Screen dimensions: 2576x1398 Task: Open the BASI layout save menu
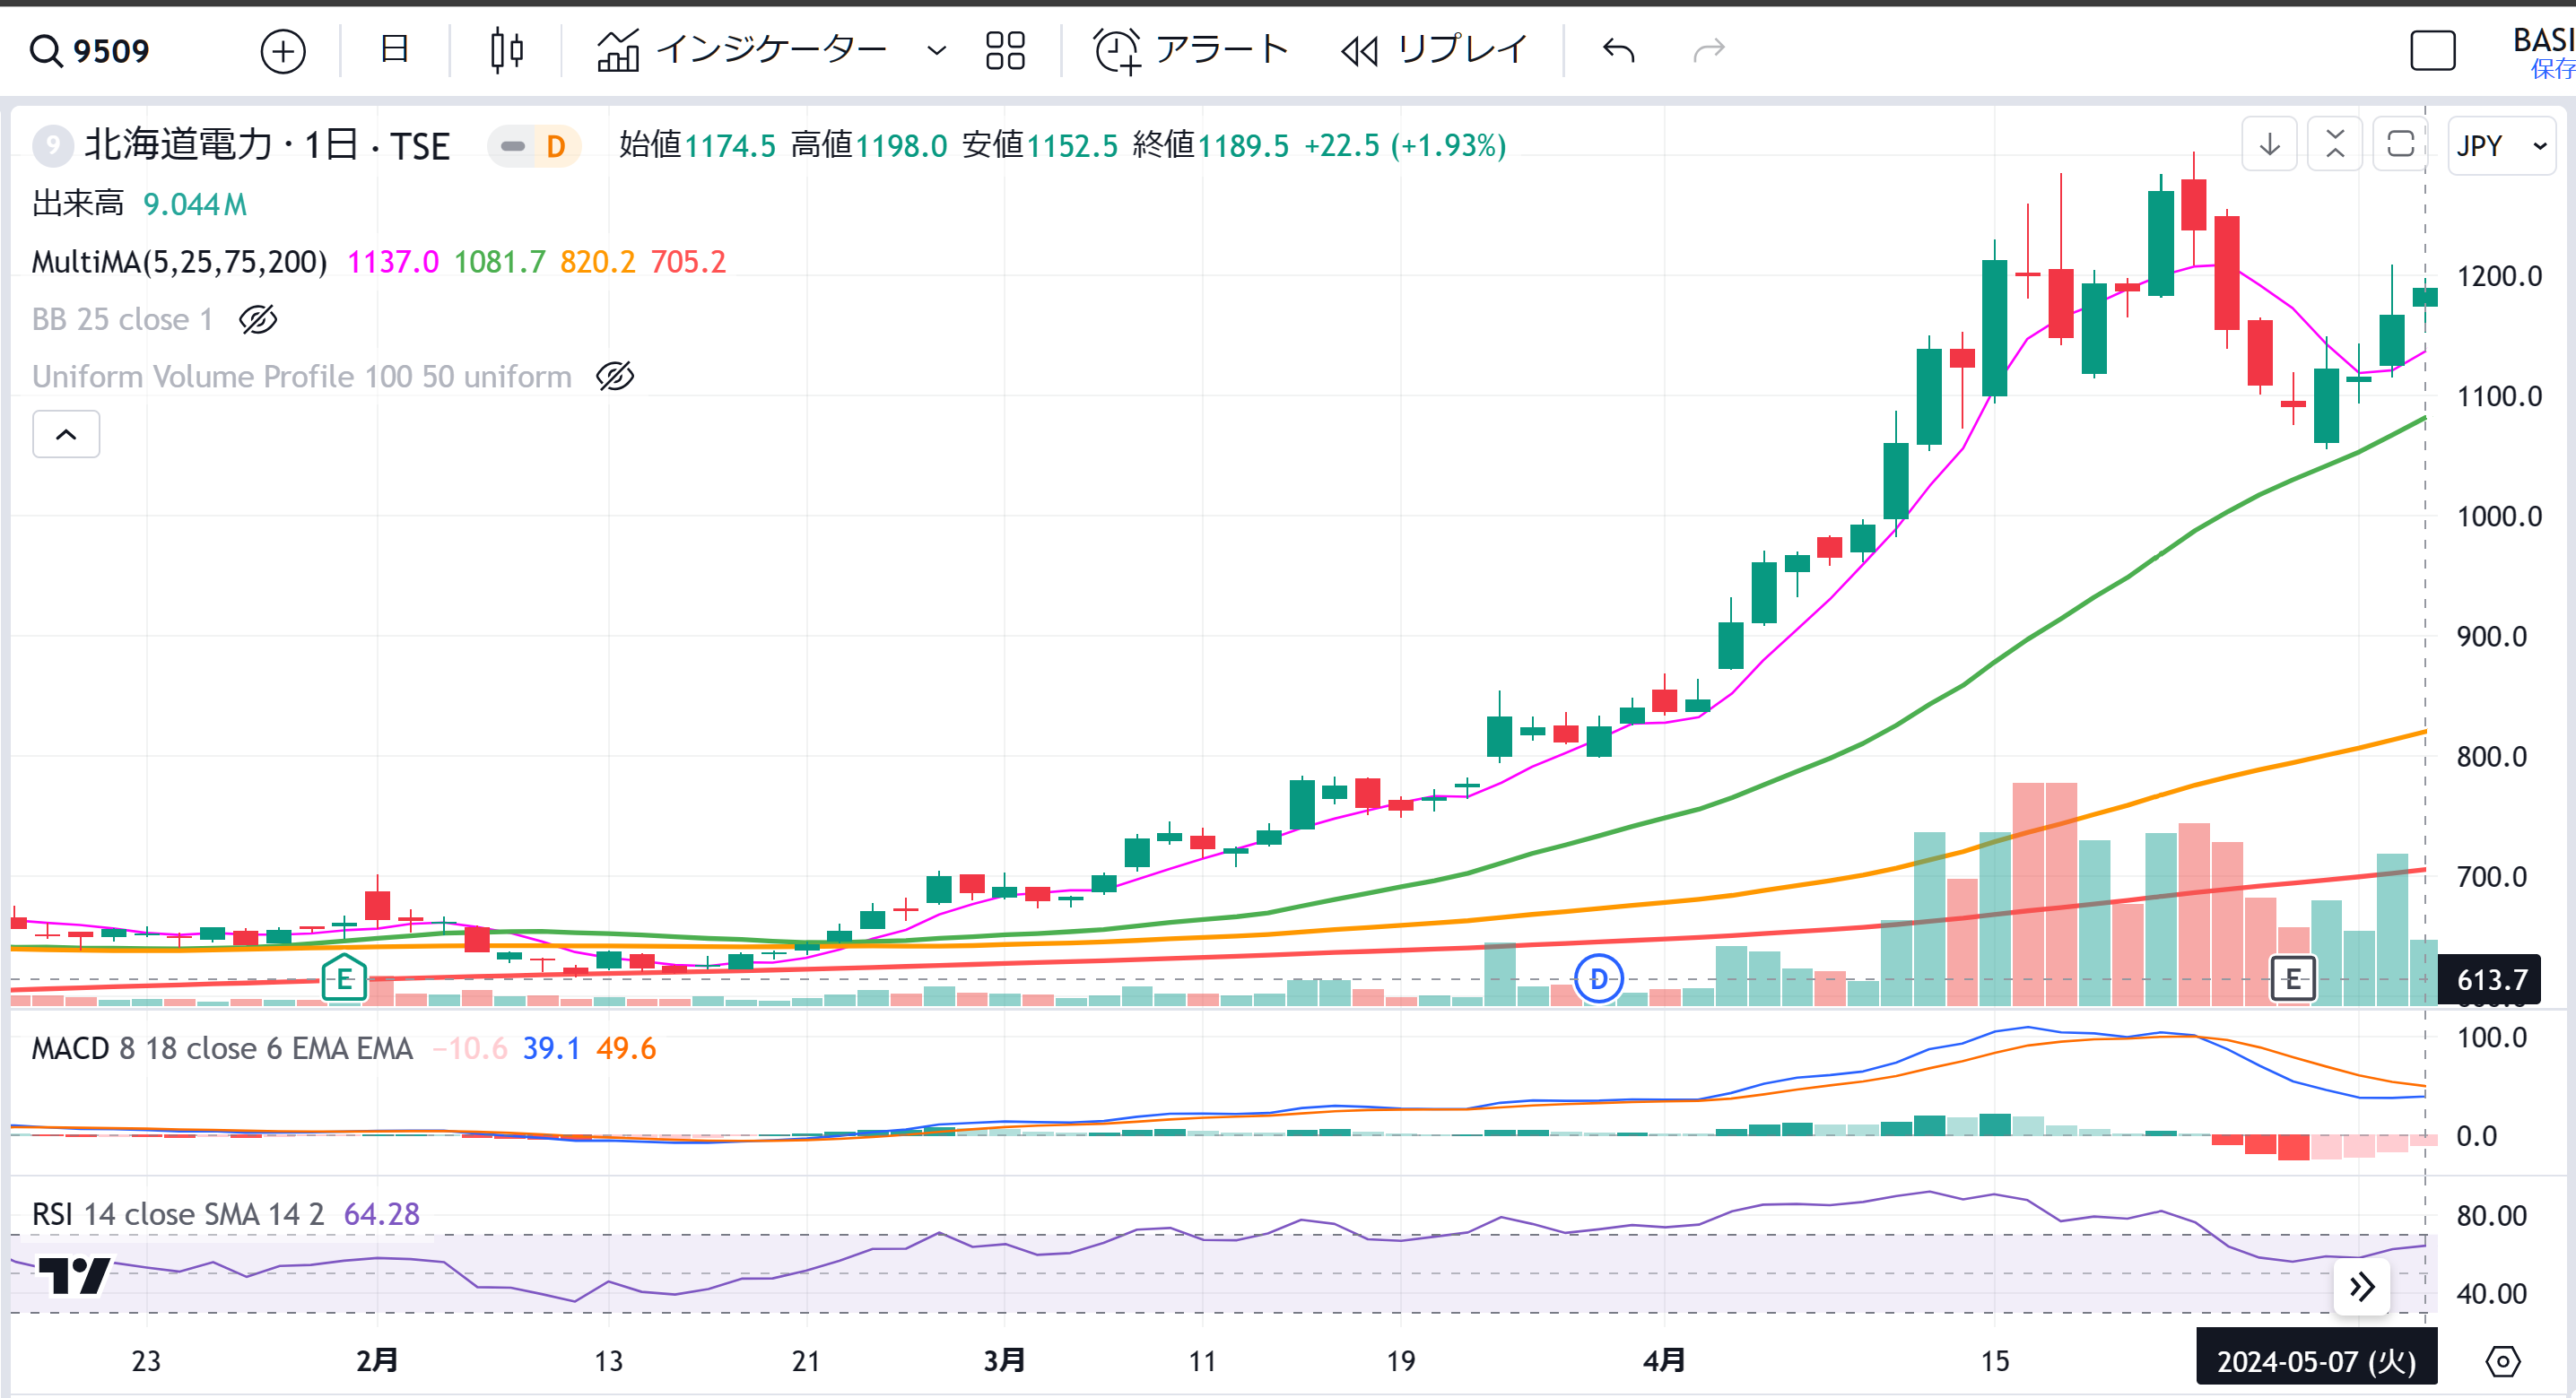(2543, 52)
